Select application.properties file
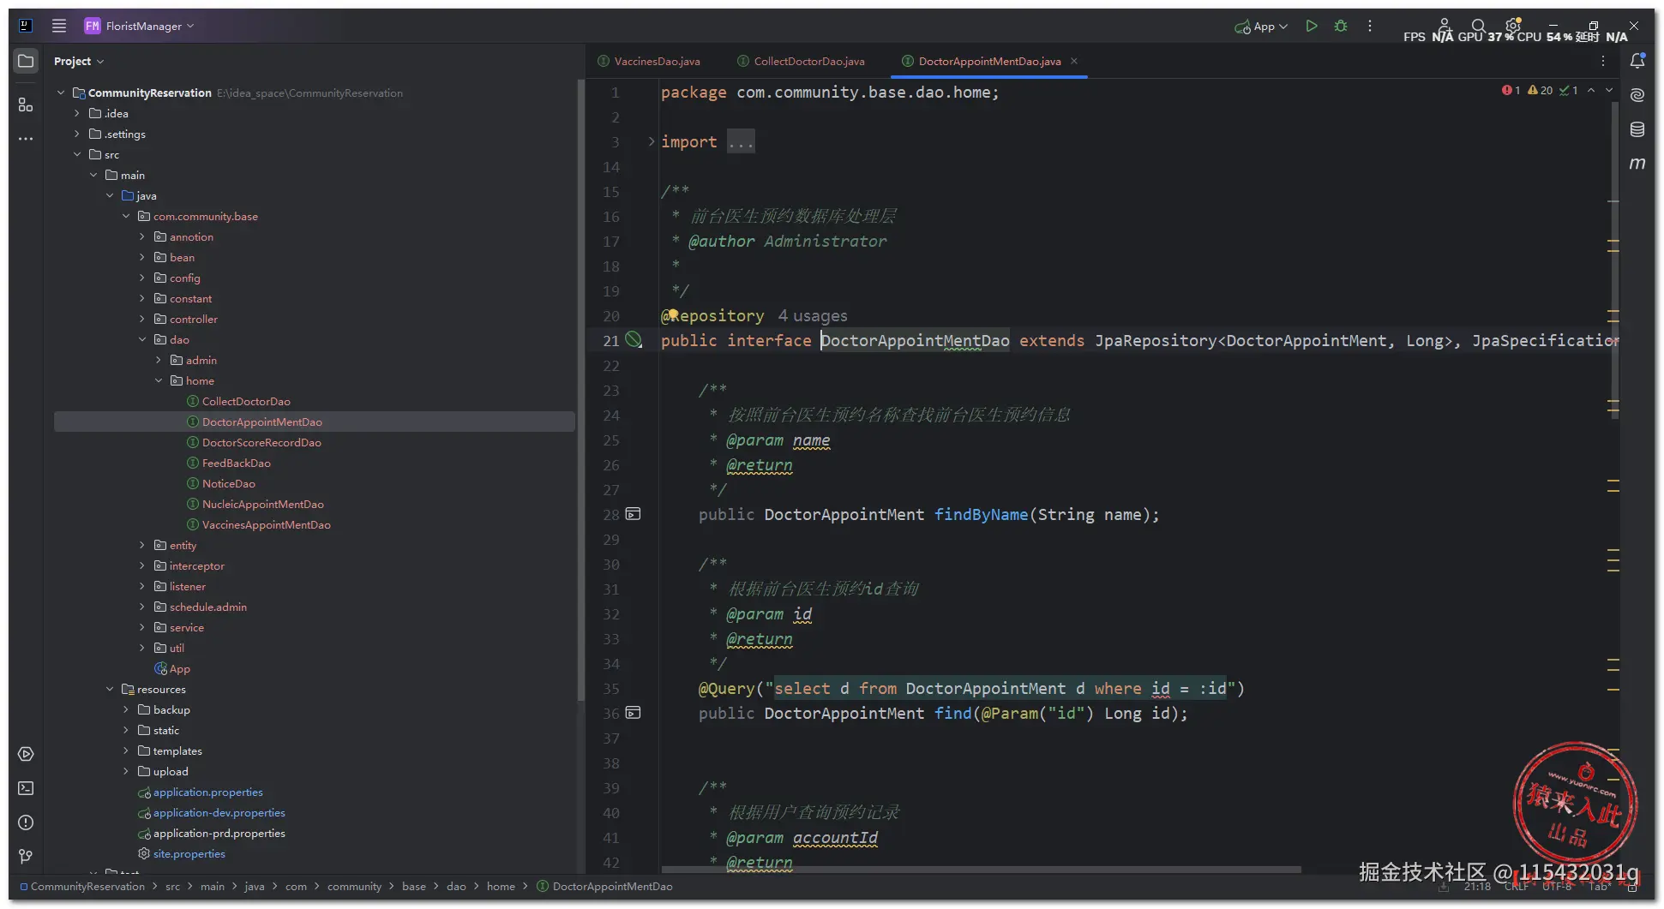Image resolution: width=1664 pixels, height=909 pixels. 207,792
